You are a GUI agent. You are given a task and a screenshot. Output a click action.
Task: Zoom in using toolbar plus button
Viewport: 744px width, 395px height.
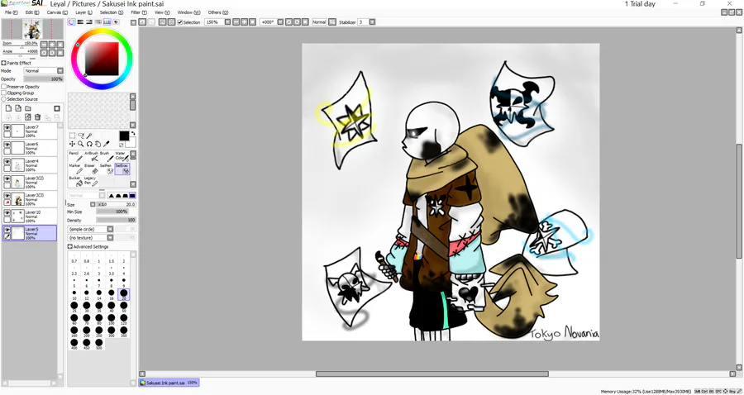(x=244, y=22)
